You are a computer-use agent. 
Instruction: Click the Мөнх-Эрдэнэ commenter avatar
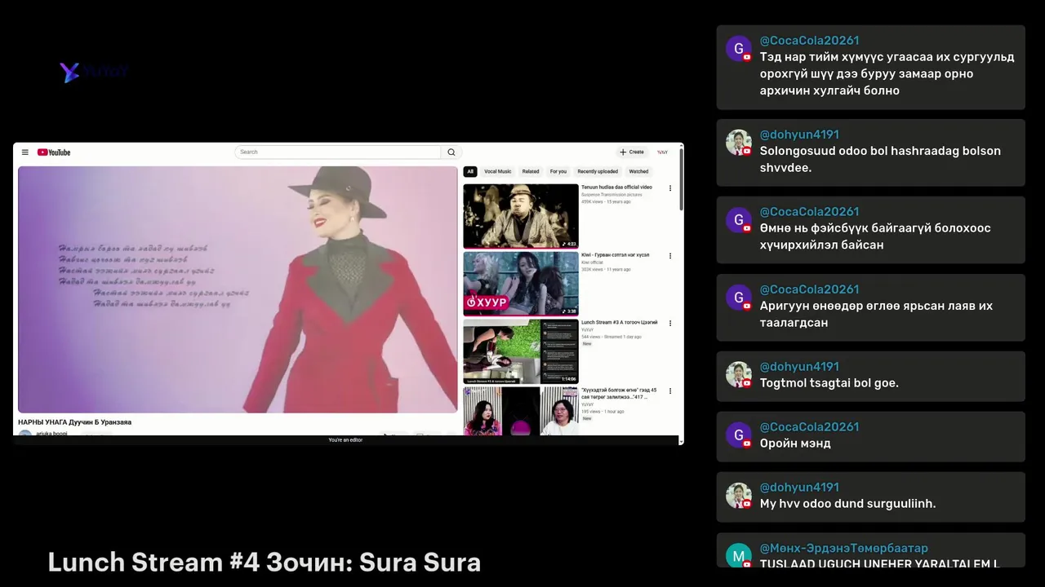(739, 555)
